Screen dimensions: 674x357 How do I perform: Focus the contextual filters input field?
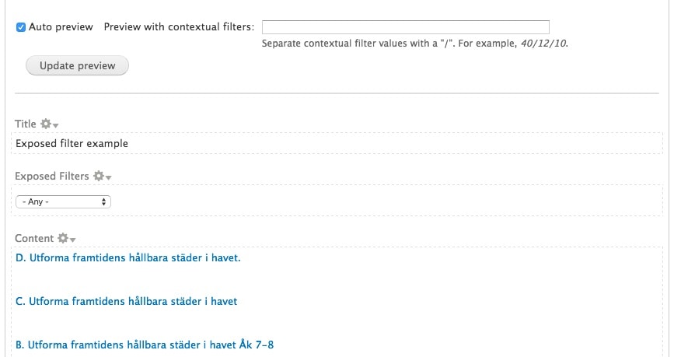tap(405, 27)
